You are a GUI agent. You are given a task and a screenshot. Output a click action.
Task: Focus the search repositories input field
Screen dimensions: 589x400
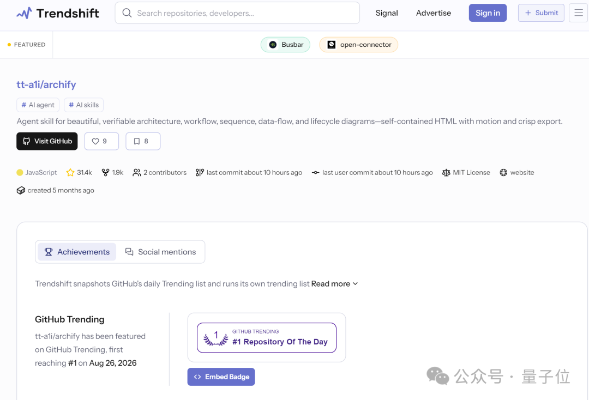pyautogui.click(x=237, y=13)
